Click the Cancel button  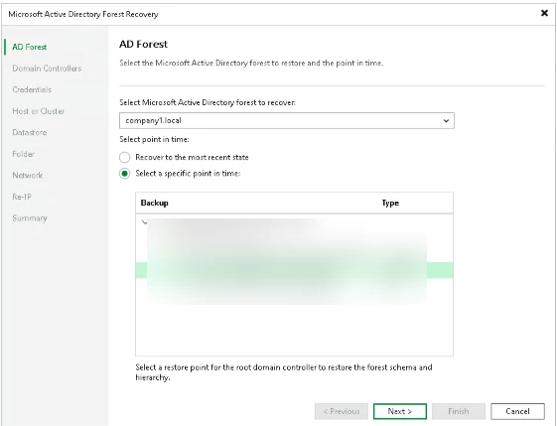(517, 411)
